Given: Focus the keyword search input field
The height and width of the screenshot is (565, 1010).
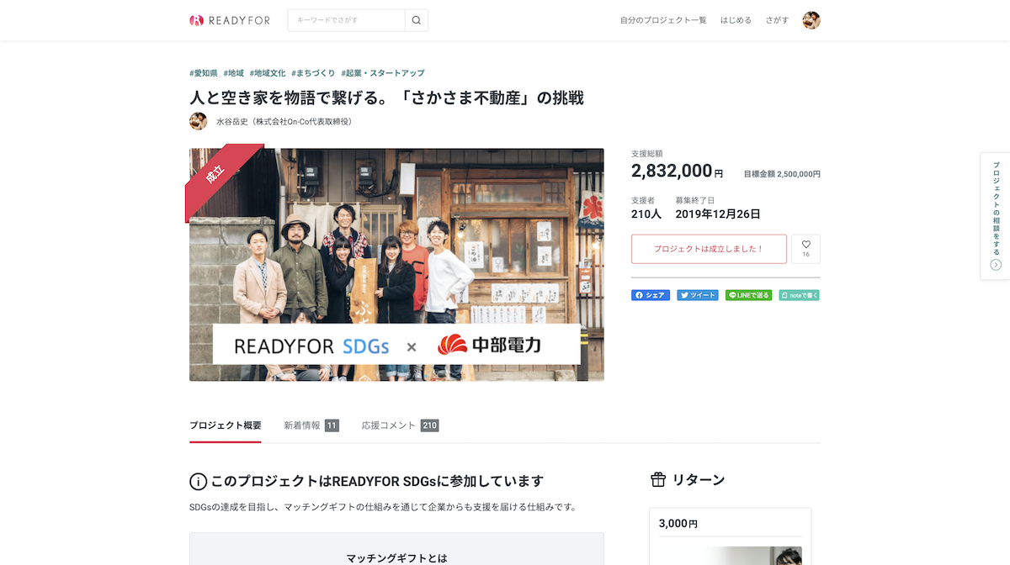Looking at the screenshot, I should 346,20.
